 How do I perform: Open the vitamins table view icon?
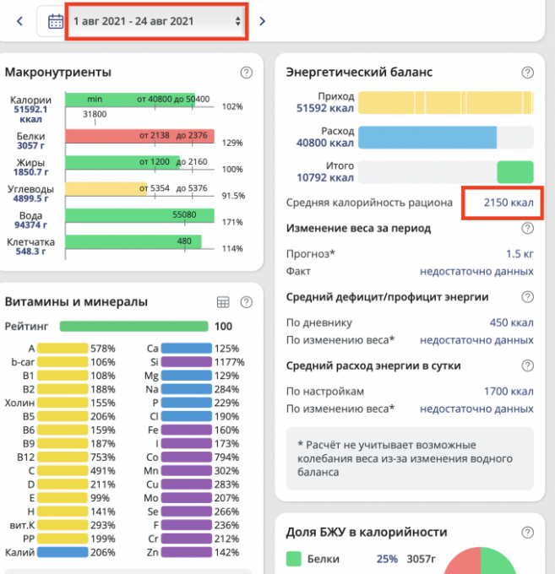coord(223,302)
